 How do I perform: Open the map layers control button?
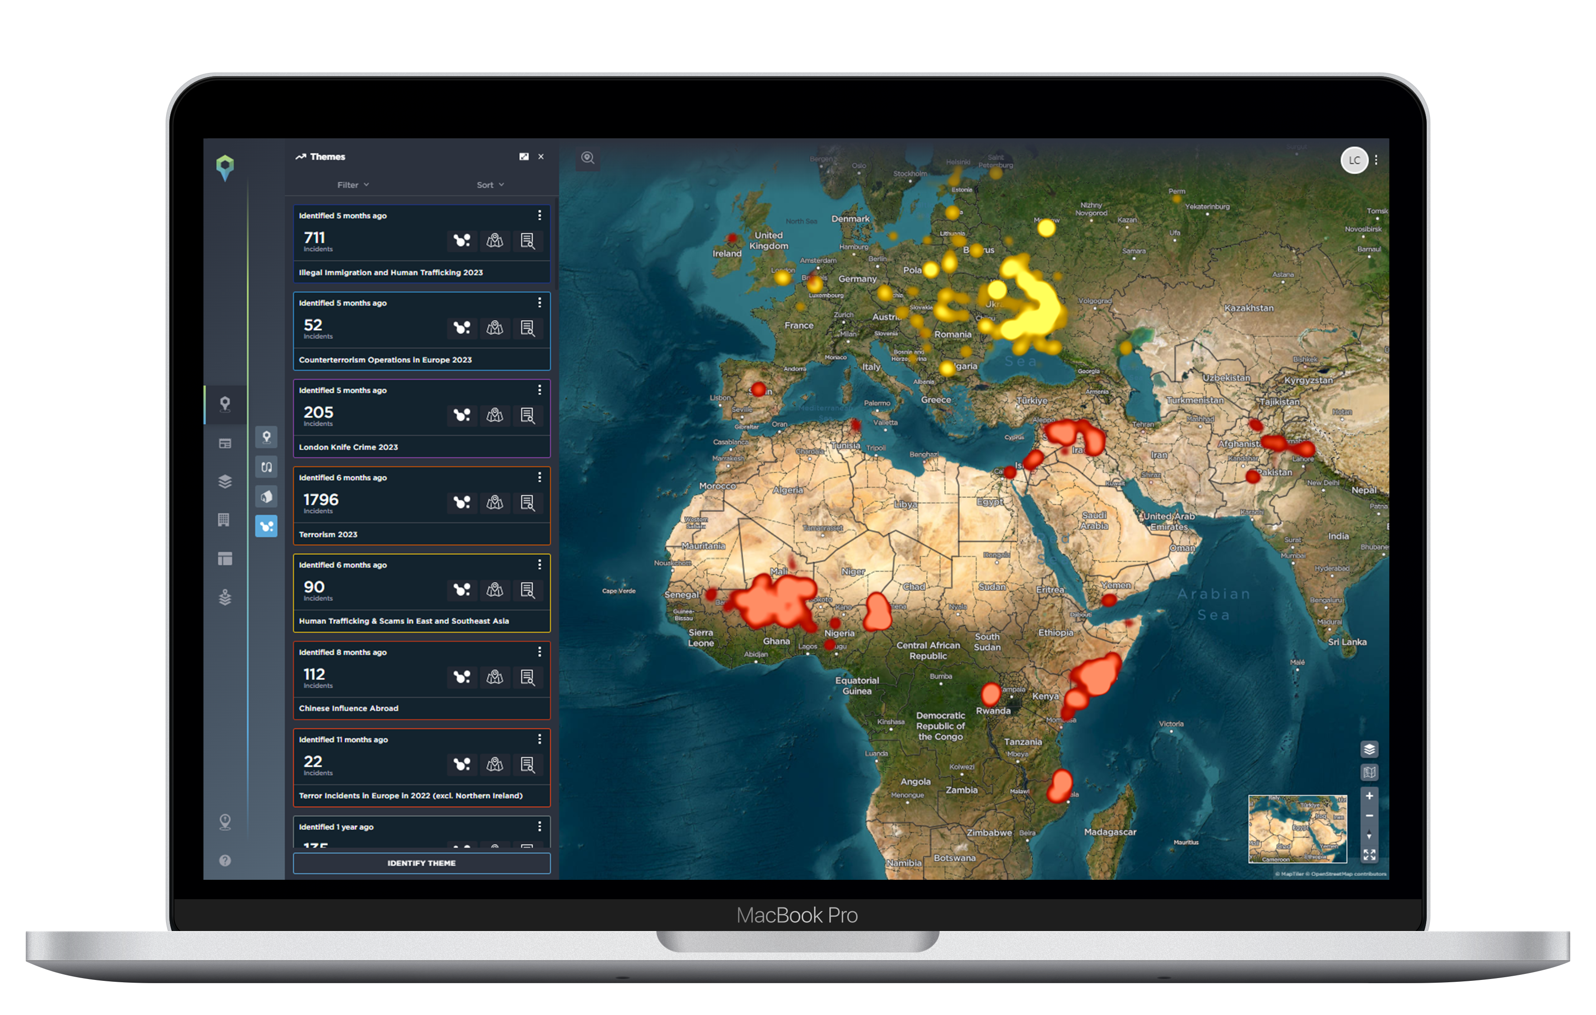click(x=1370, y=749)
